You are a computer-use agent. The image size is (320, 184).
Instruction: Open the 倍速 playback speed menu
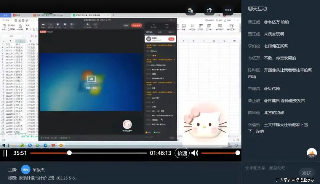click(x=182, y=153)
